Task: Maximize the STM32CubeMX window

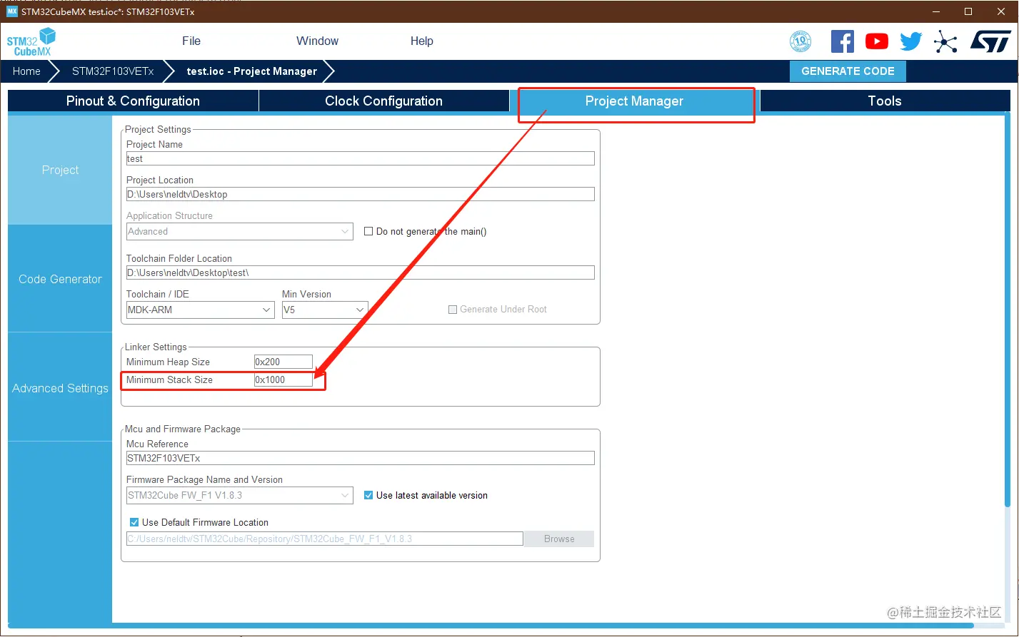Action: pyautogui.click(x=968, y=11)
